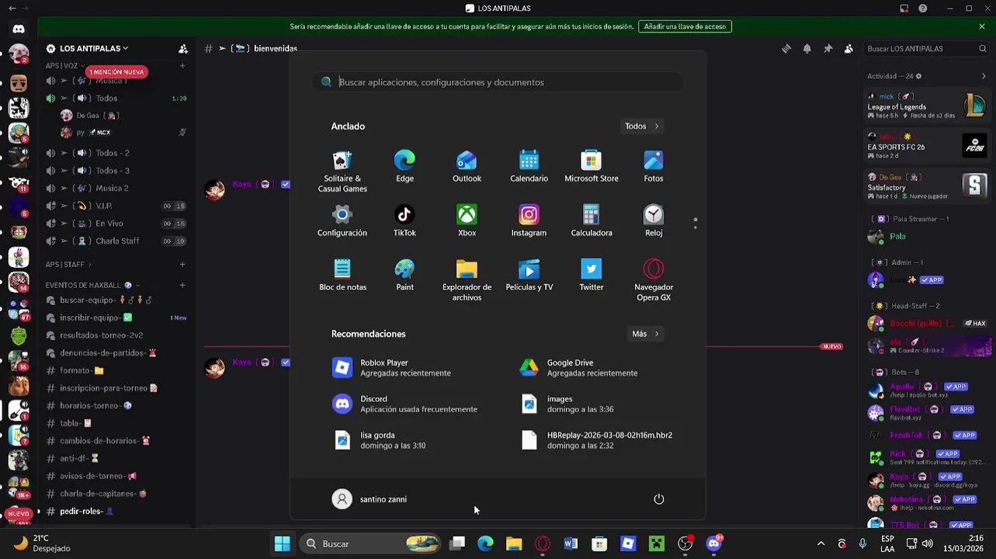Launch TikTok pinned app
Screen dimensions: 996x559
point(404,221)
